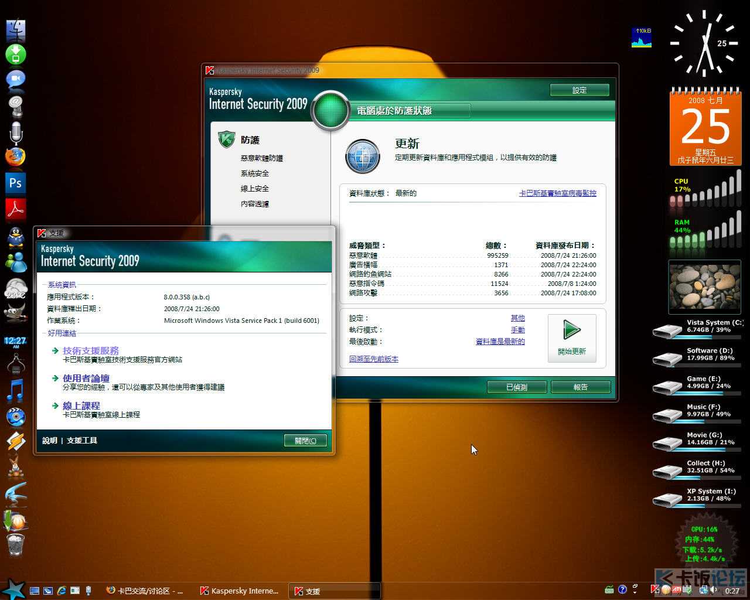Open the Recycle Bin in dock
750x600 pixels.
tap(16, 544)
